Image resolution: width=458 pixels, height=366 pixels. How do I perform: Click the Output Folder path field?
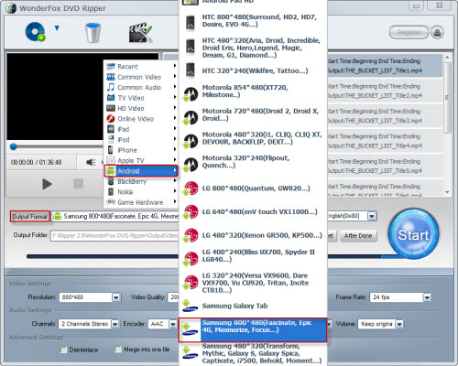click(114, 236)
